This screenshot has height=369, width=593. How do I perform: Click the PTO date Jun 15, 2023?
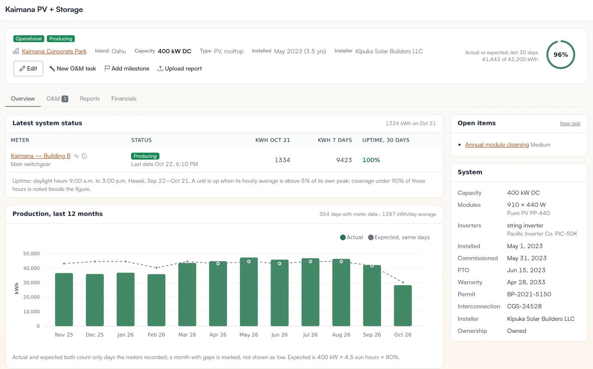(x=526, y=270)
